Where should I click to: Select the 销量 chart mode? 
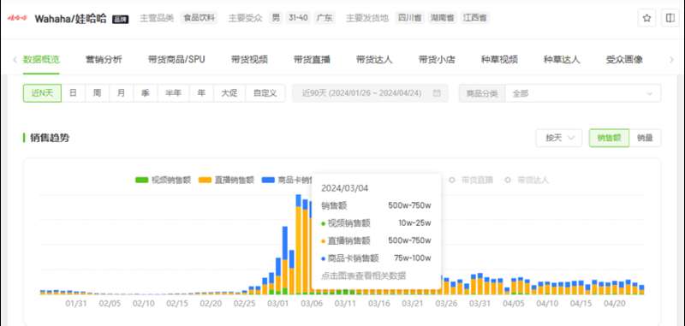pyautogui.click(x=646, y=138)
